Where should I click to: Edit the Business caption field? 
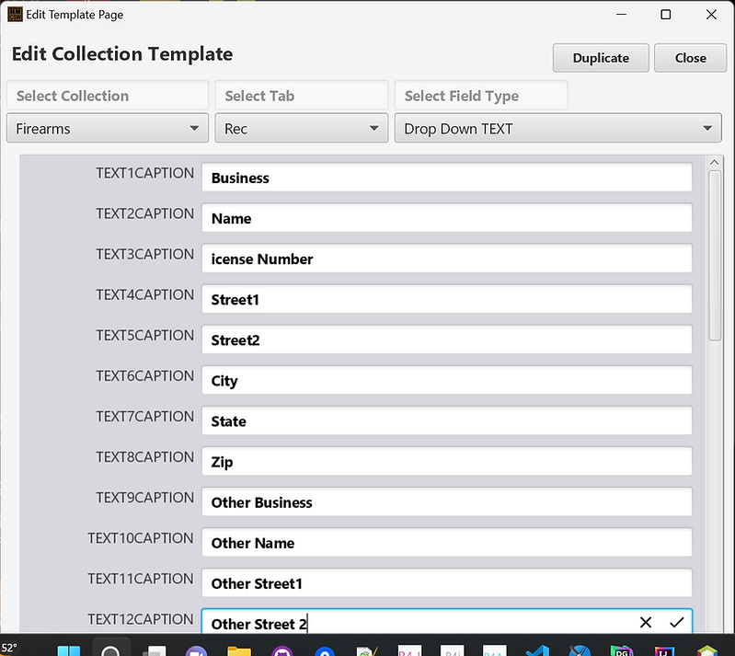tap(447, 178)
